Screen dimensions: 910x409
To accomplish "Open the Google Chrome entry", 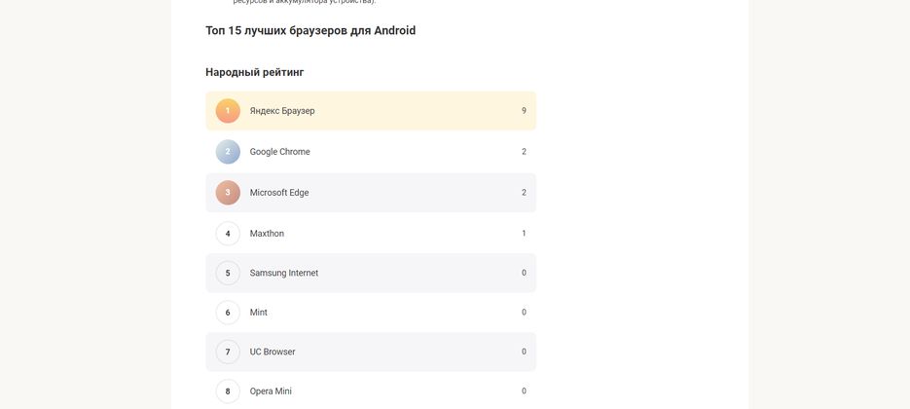I will tap(371, 152).
